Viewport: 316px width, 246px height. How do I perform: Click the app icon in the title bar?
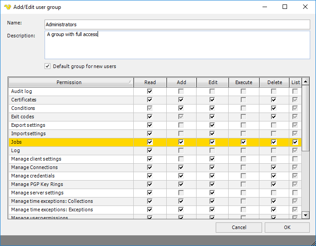(7, 7)
